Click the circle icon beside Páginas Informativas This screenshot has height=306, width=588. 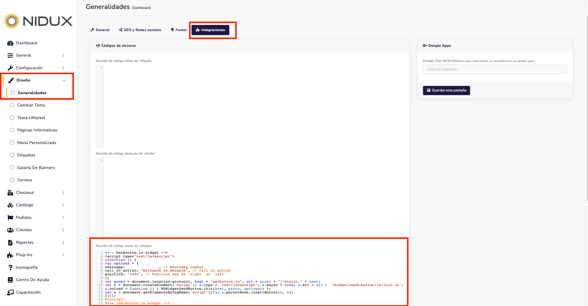pyautogui.click(x=12, y=130)
